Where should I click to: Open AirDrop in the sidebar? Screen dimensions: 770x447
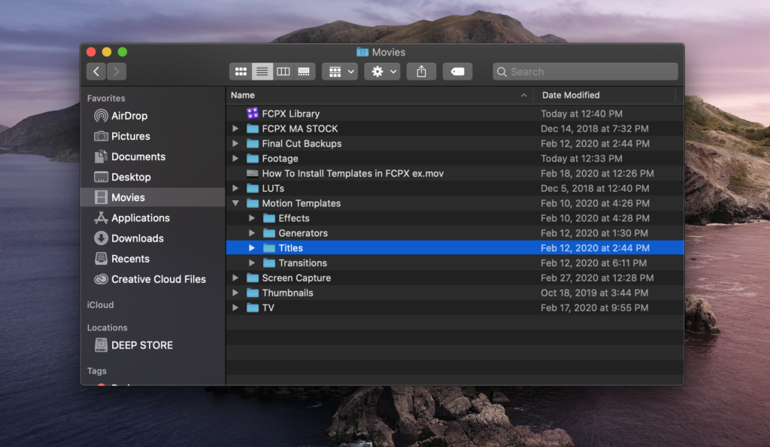(129, 116)
